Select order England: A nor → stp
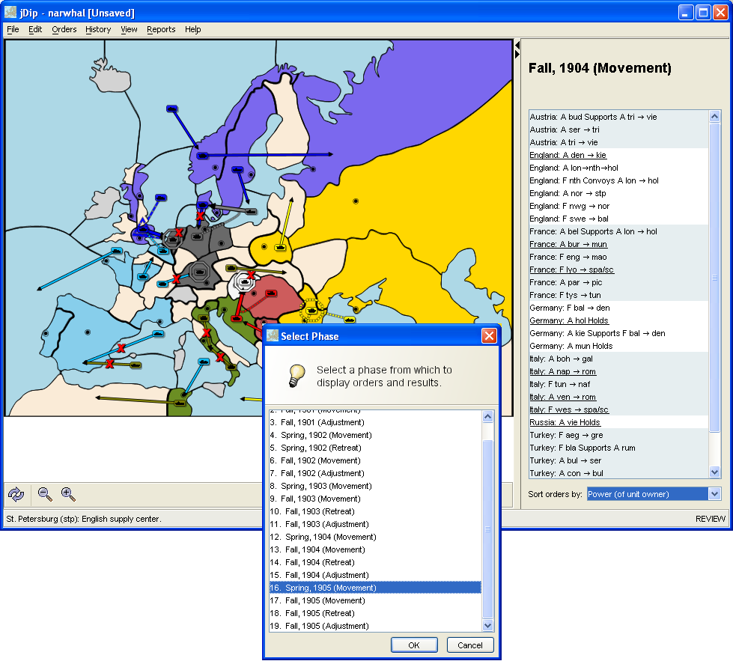This screenshot has width=733, height=661. 619,193
